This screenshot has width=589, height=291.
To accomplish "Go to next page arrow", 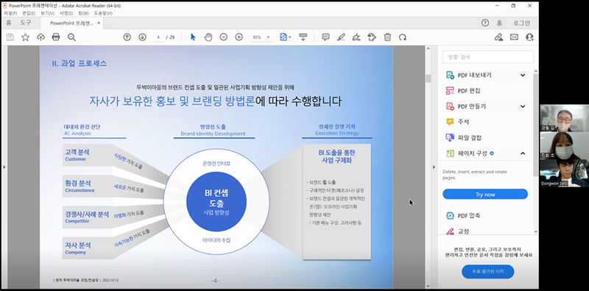I will pos(142,38).
